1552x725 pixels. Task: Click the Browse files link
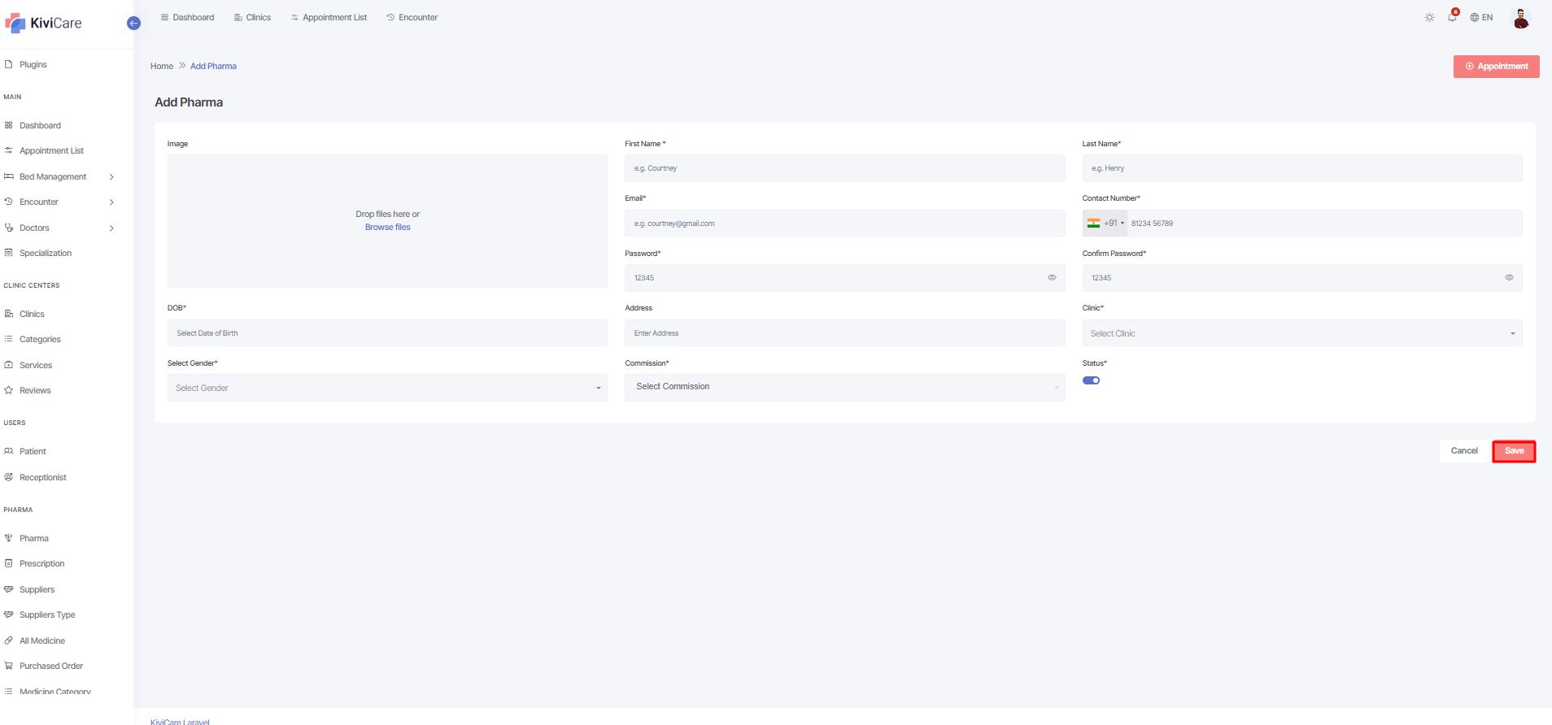tap(387, 228)
